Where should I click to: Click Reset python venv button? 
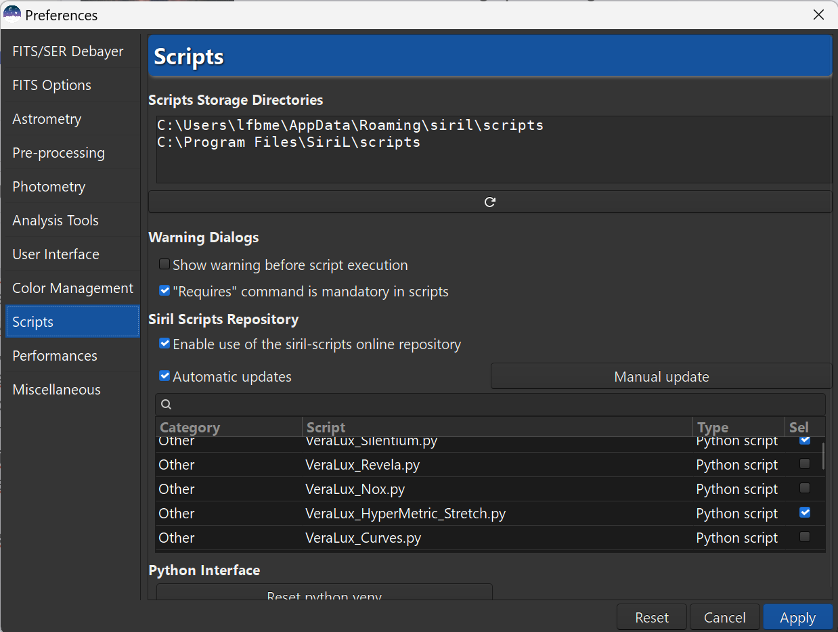[x=324, y=593]
